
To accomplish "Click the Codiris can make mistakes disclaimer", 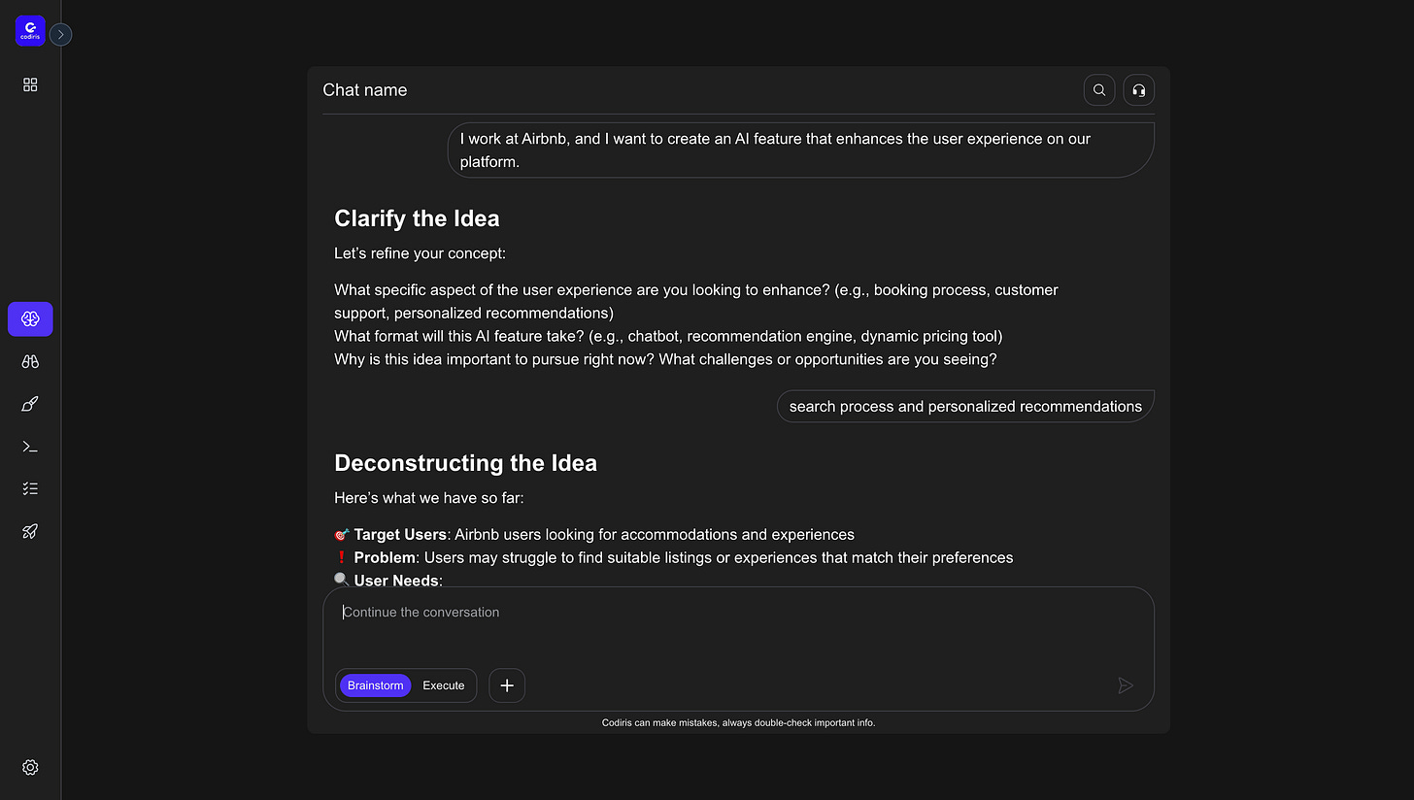I will tap(738, 722).
